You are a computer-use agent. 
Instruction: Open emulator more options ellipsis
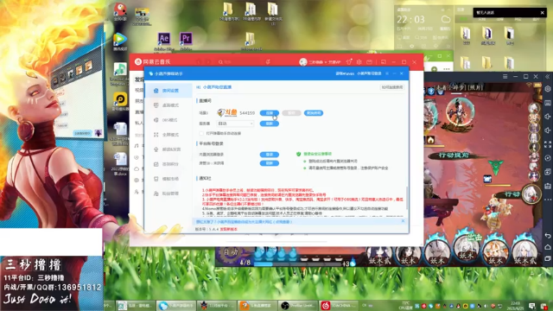(x=547, y=200)
